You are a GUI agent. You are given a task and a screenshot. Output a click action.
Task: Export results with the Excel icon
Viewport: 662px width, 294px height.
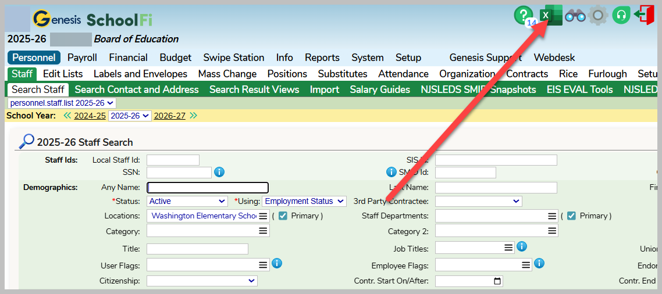pos(551,15)
